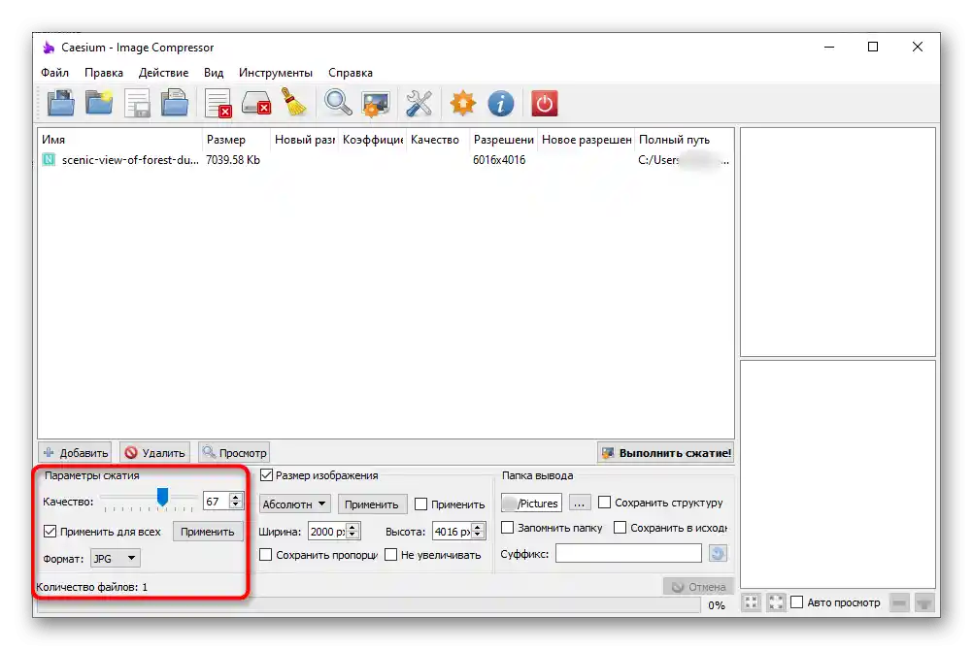Enable Сохранить пропорции checkbox
The image size is (973, 650).
click(266, 555)
